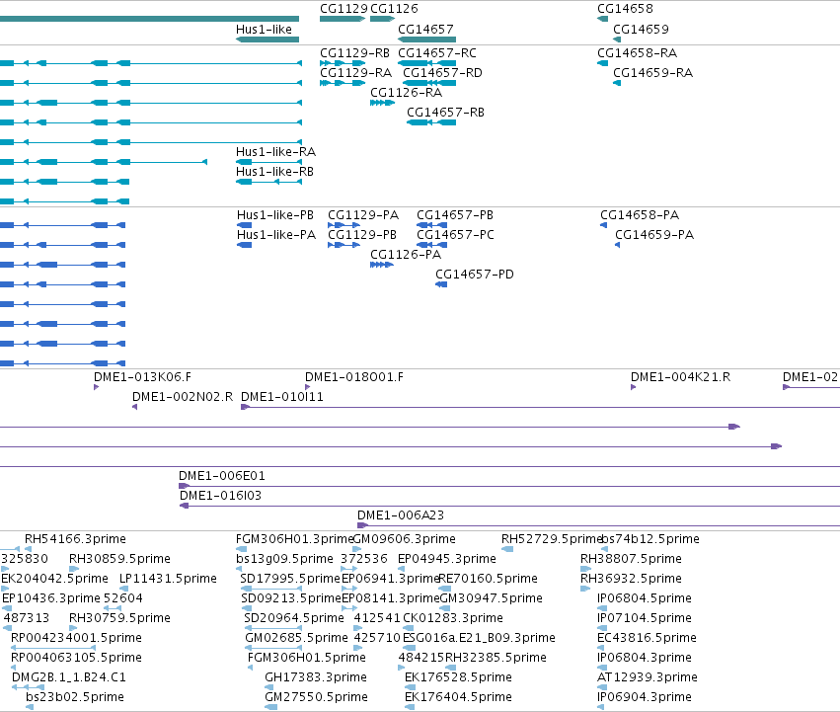Select the DME1-006E01 BAC clone
Image resolution: width=840 pixels, height=712 pixels.
click(x=509, y=486)
